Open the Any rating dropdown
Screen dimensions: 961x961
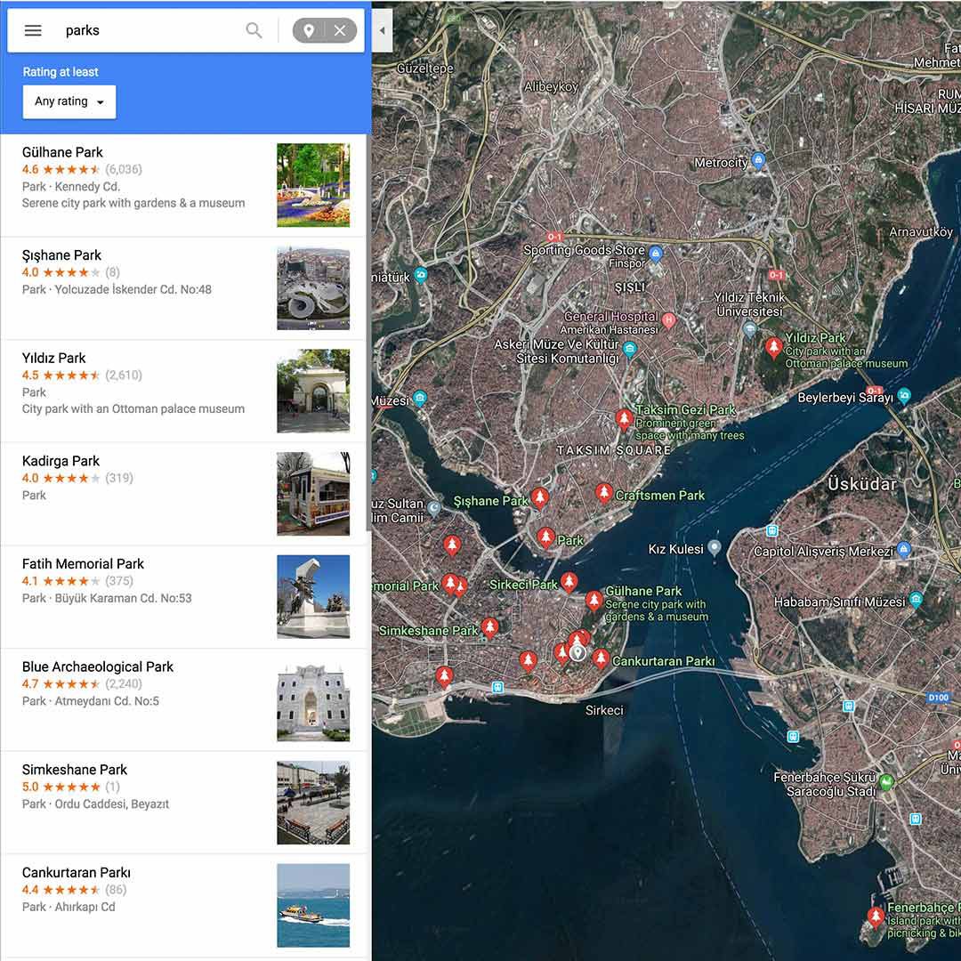click(69, 101)
